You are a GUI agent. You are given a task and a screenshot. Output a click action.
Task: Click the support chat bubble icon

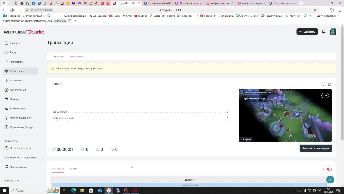pyautogui.click(x=330, y=179)
